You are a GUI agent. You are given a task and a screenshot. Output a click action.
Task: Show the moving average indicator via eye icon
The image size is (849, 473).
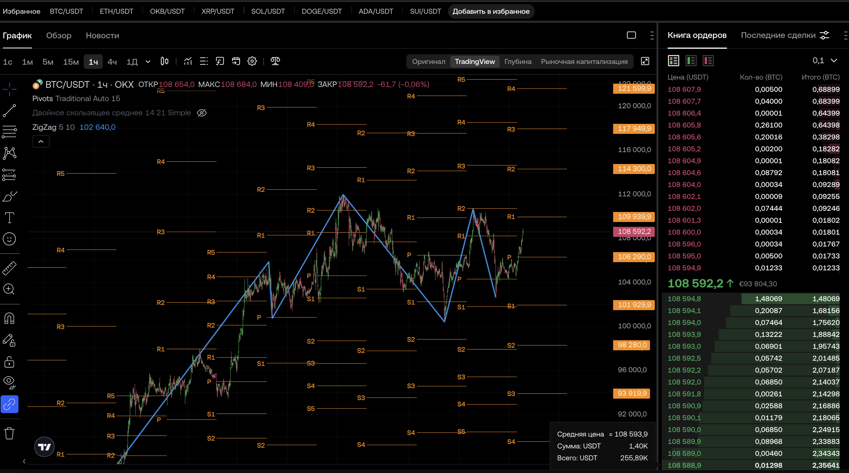pos(202,113)
